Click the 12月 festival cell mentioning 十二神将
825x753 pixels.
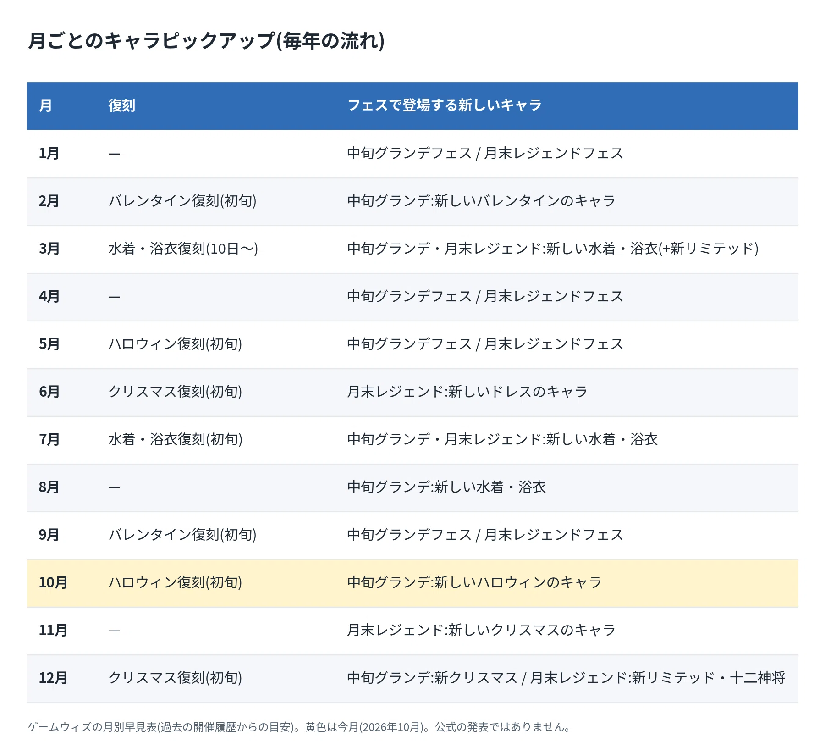tap(566, 678)
